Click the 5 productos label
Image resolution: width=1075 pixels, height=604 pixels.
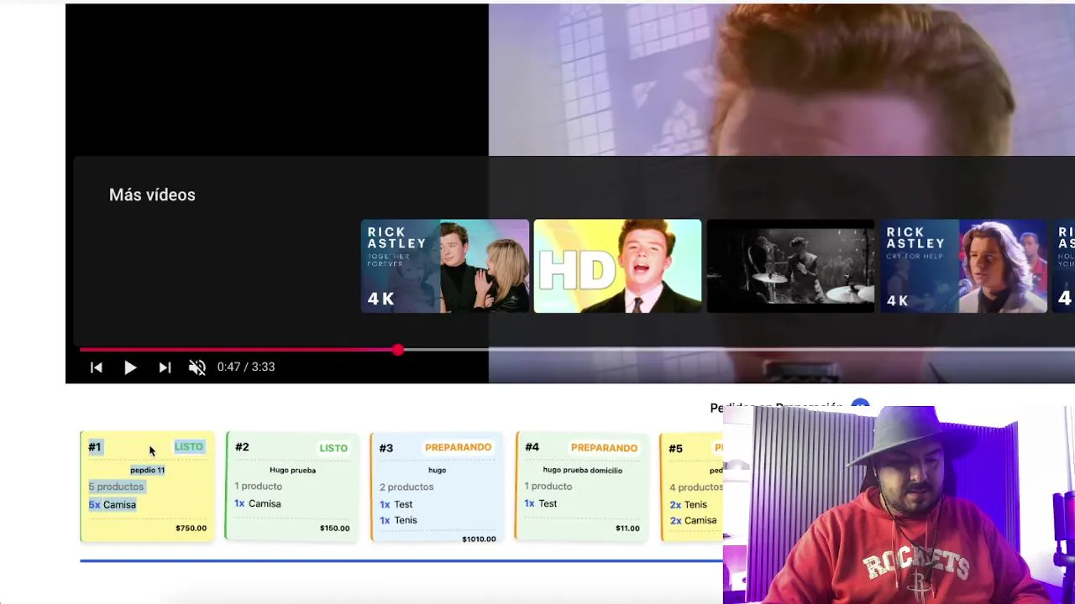tap(117, 487)
